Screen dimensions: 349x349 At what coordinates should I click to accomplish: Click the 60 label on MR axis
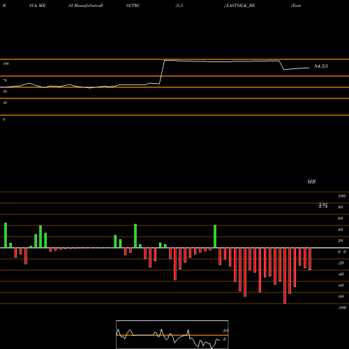point(340,218)
